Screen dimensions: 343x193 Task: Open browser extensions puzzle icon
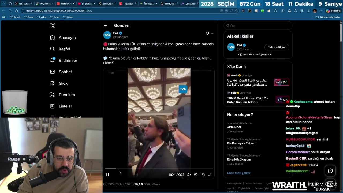coord(275,11)
